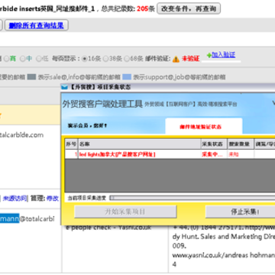Select the 低 priority radio button

[39, 59]
